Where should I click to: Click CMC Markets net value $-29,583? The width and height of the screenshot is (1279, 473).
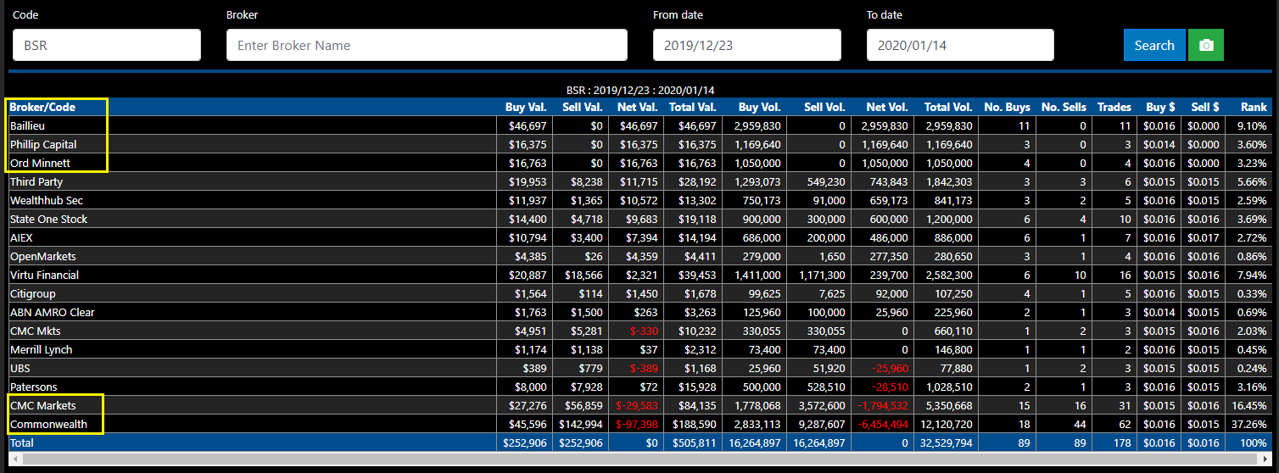[x=637, y=405]
